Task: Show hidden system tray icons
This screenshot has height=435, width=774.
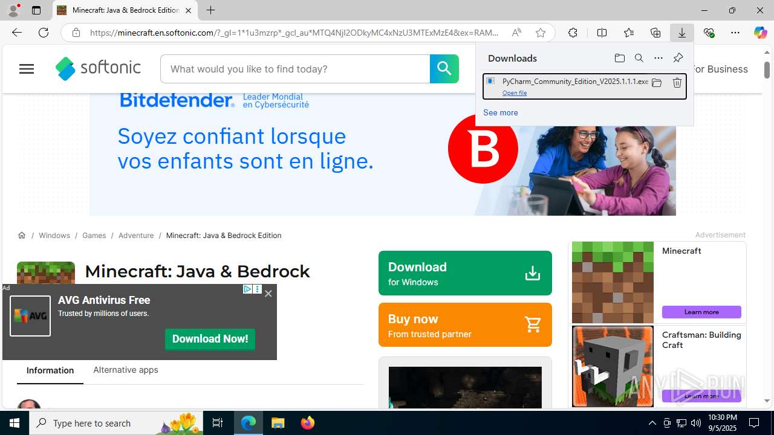Action: (652, 423)
